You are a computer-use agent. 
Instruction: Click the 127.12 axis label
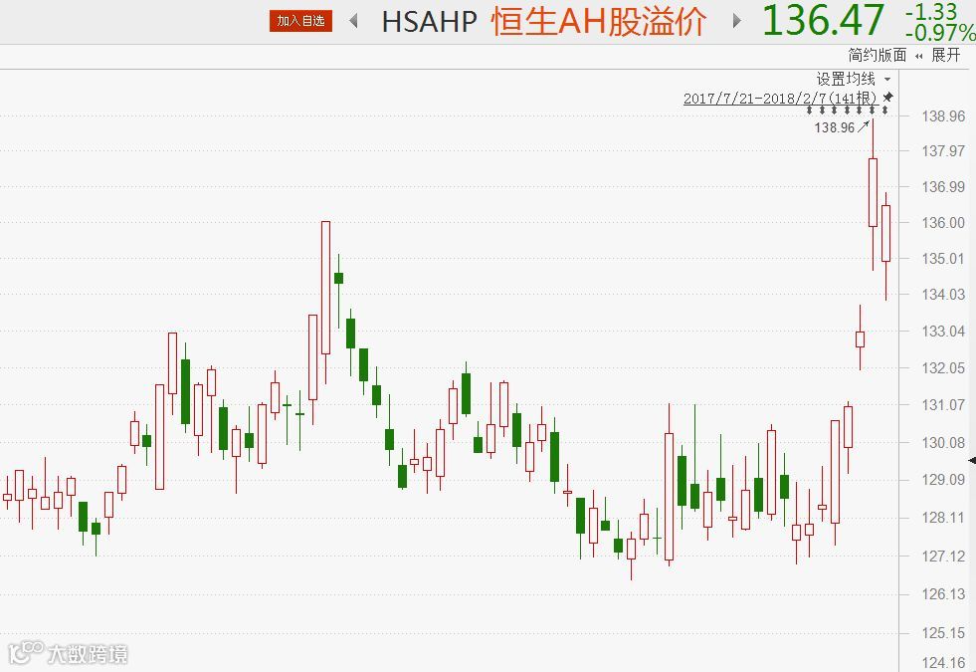click(943, 556)
